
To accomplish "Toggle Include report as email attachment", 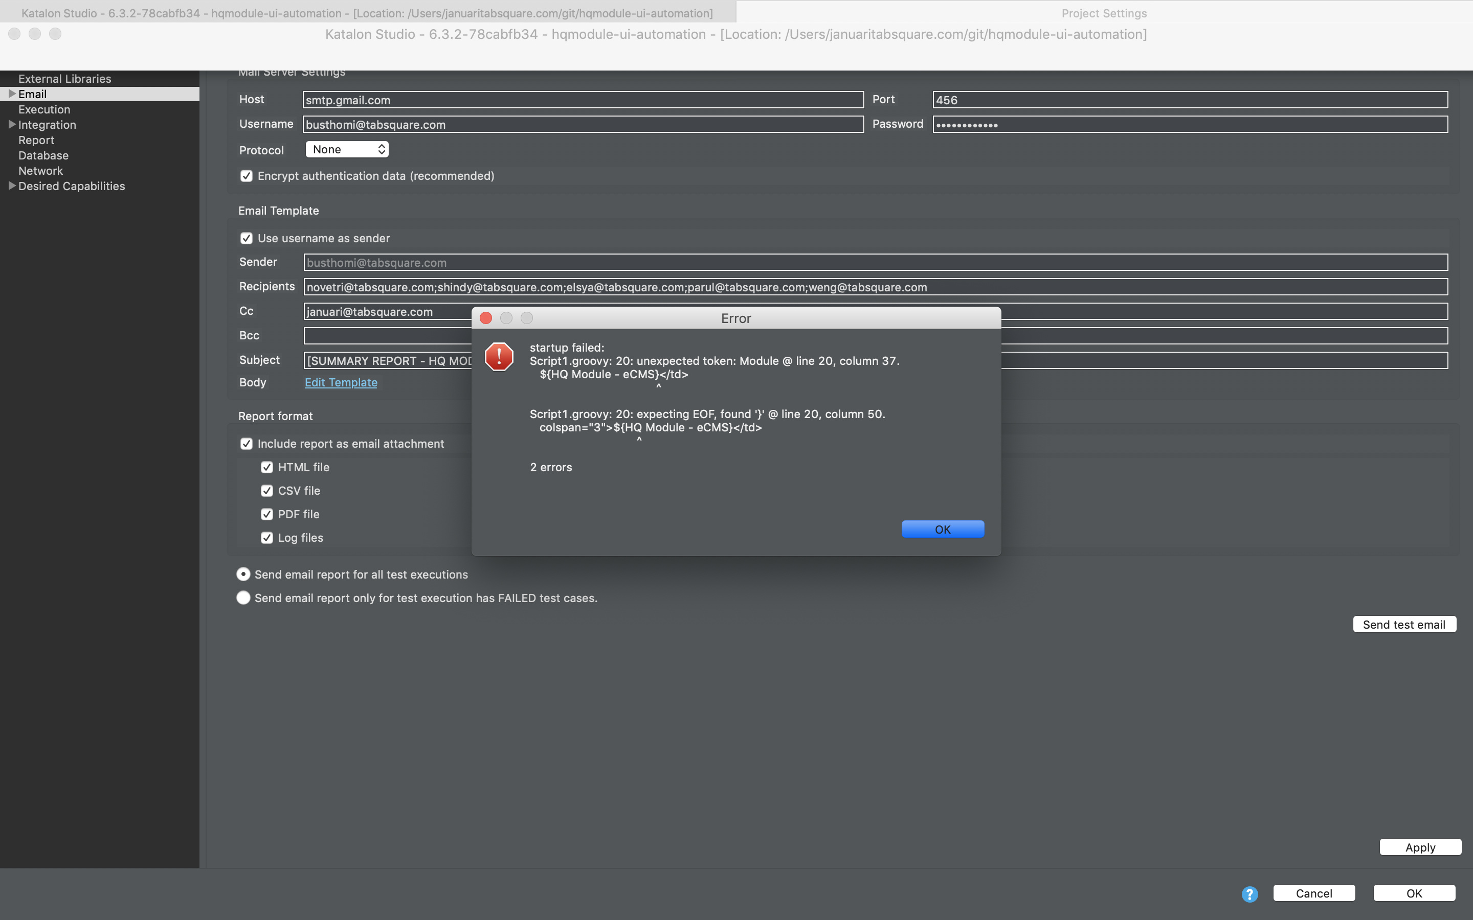I will (247, 444).
